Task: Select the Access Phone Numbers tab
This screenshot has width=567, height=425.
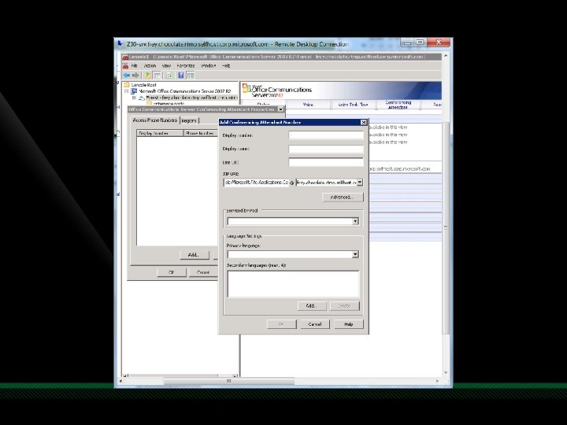Action: click(x=155, y=120)
